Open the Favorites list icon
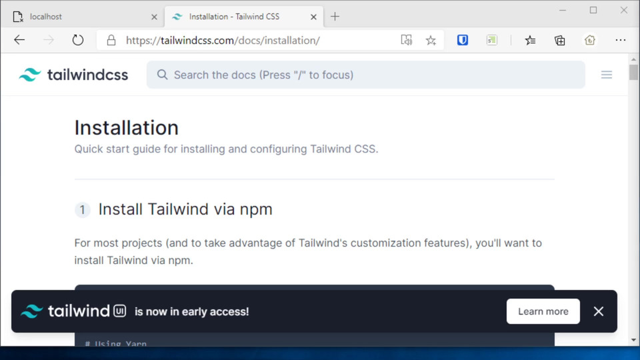The width and height of the screenshot is (640, 360). click(x=530, y=40)
